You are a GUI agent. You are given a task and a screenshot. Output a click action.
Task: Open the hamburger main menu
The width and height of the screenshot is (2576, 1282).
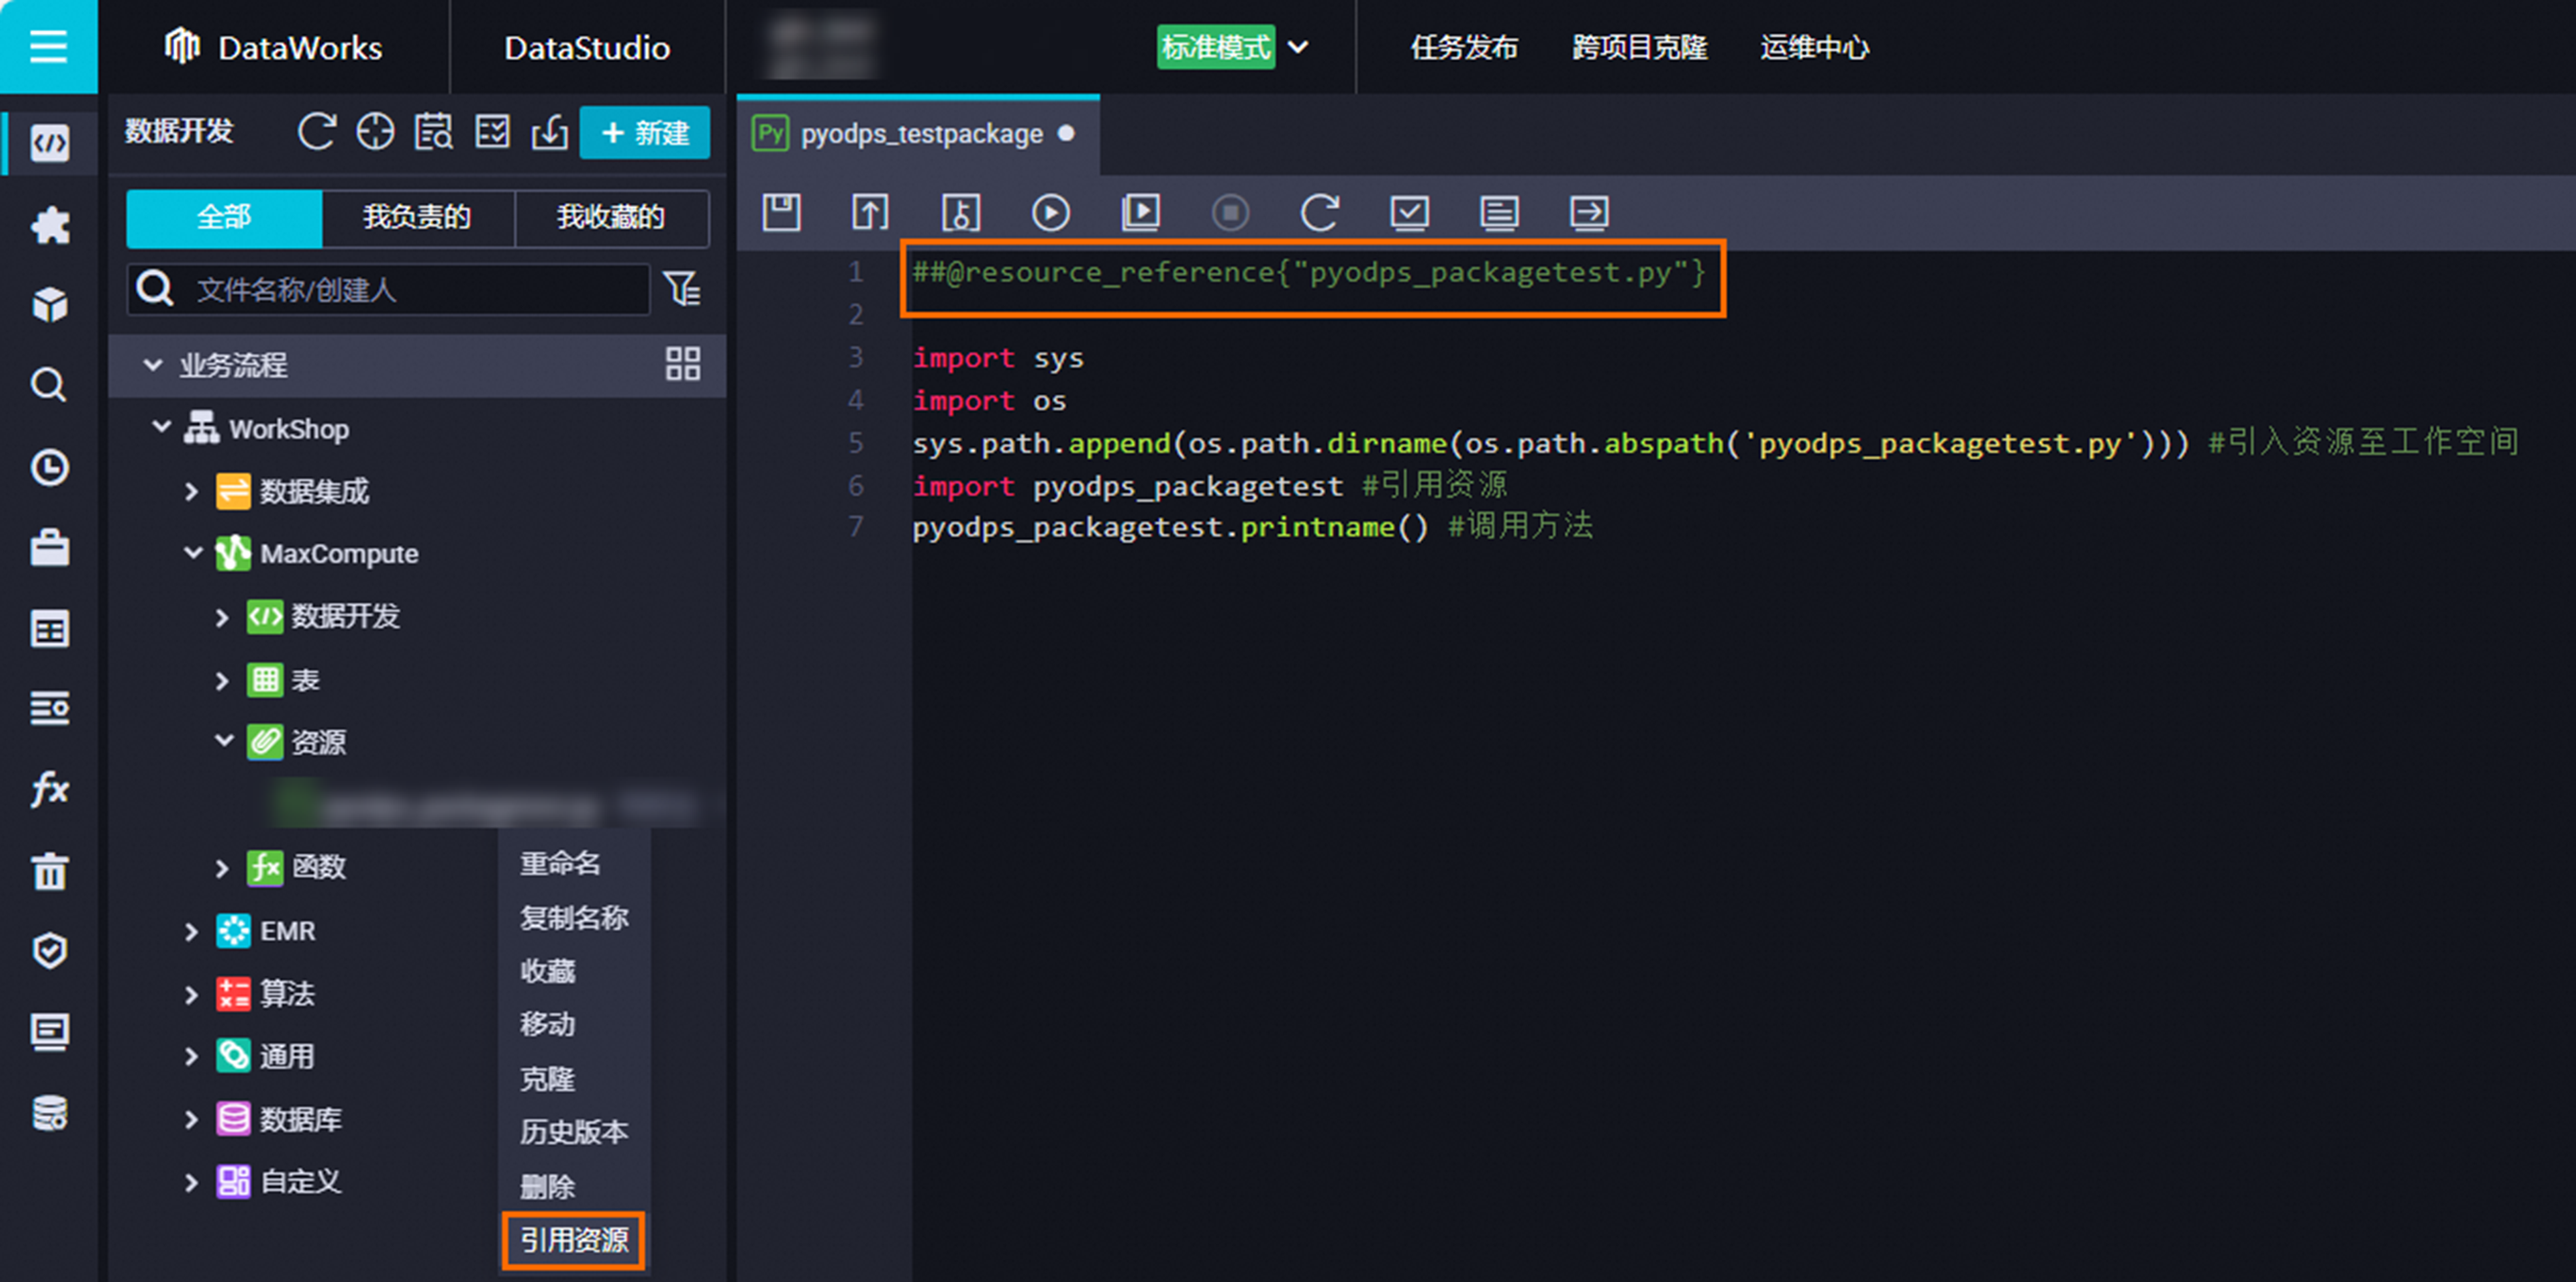pos(48,47)
